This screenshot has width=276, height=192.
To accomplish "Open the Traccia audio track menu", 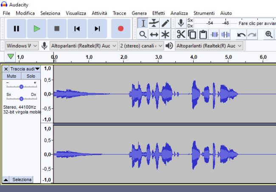I will [x=25, y=69].
